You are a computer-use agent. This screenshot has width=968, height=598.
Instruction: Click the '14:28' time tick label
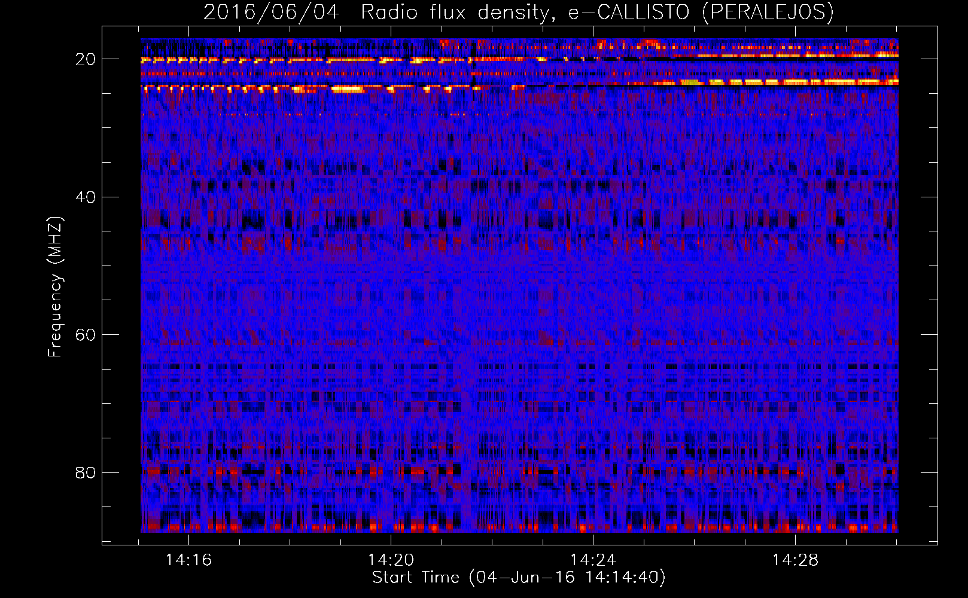[x=795, y=560]
